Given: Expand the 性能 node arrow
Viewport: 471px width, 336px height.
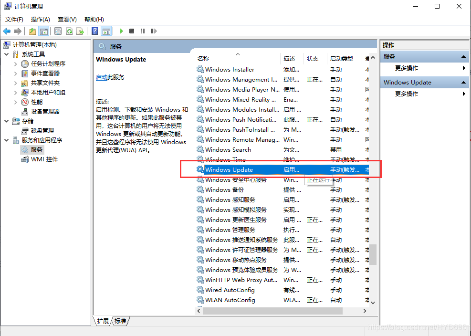Looking at the screenshot, I should (16, 102).
